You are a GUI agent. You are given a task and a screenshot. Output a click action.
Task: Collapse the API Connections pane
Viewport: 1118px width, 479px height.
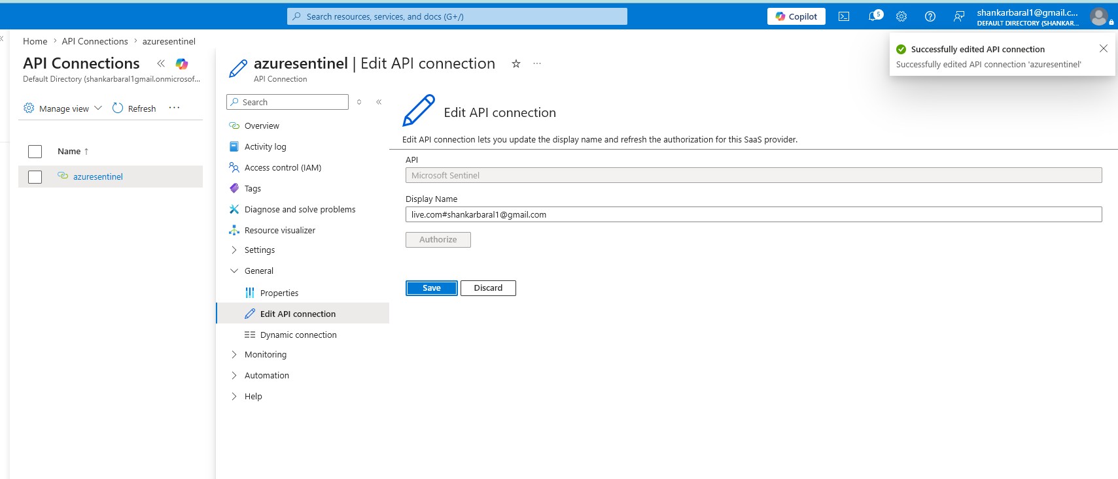[x=161, y=63]
